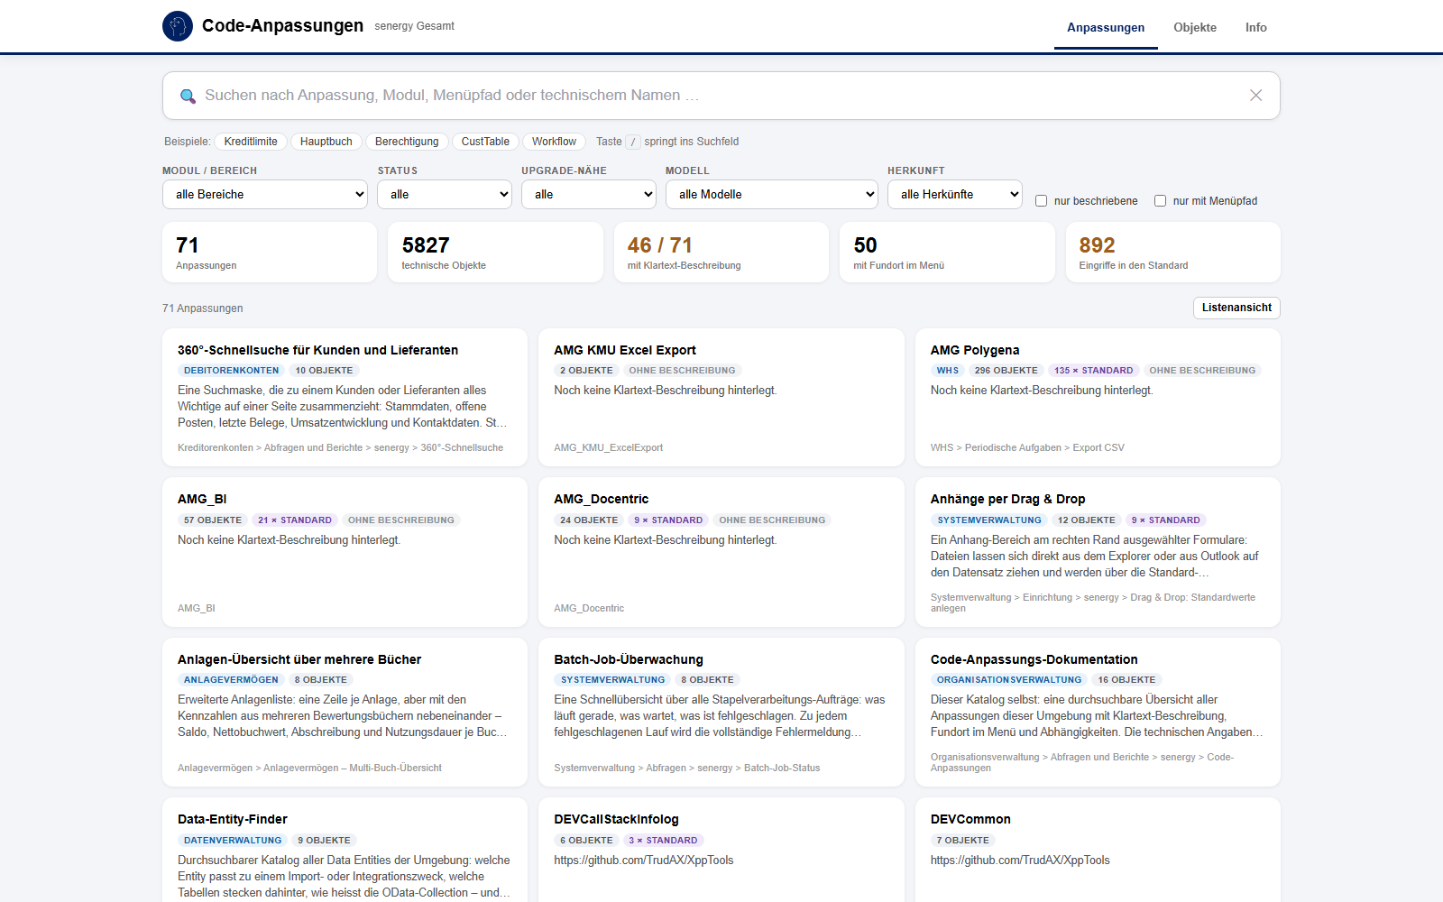This screenshot has height=902, width=1443.
Task: Open the 'AMG KMU Excel Export' card
Action: 721,398
